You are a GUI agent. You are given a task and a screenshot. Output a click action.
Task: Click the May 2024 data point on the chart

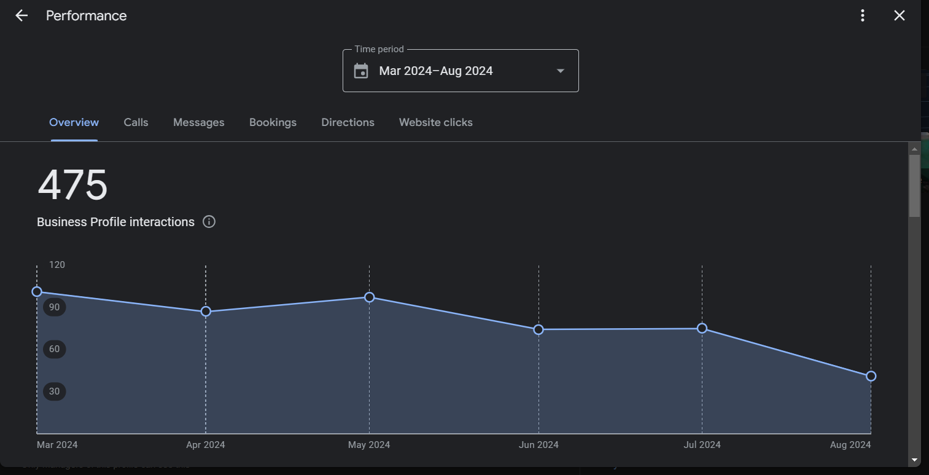click(x=369, y=297)
